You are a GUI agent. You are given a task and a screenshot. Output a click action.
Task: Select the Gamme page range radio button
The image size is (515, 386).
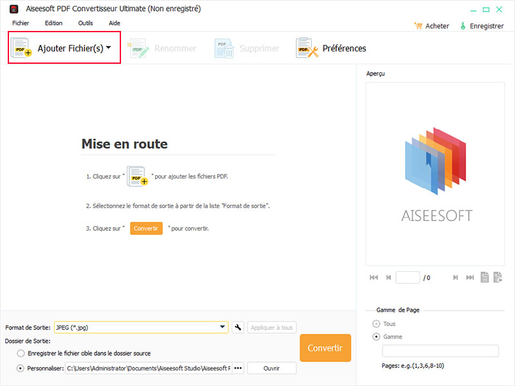click(x=376, y=337)
